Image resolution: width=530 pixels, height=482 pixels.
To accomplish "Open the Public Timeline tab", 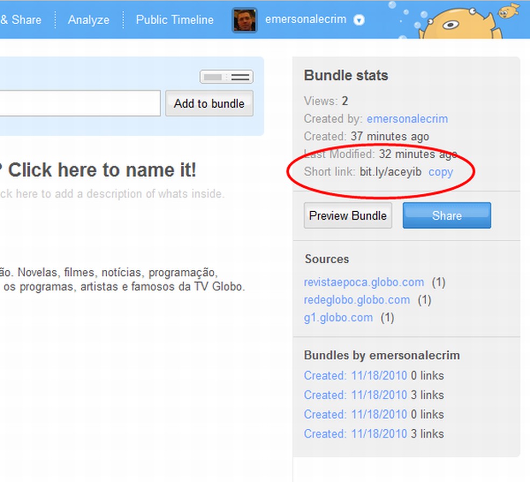I will (175, 20).
